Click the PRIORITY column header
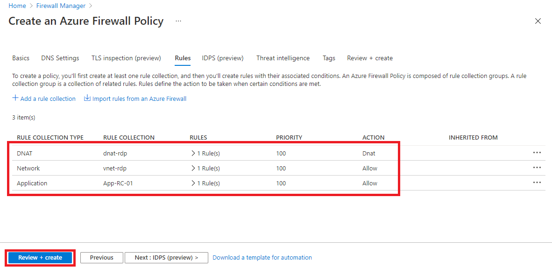552x268 pixels. (x=289, y=137)
